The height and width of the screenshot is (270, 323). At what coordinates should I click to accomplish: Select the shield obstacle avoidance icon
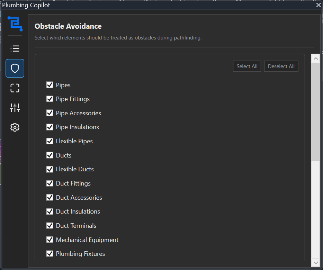[15, 68]
